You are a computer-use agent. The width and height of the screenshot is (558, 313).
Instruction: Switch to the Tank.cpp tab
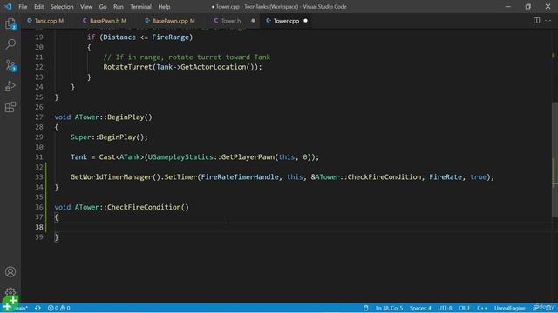(45, 21)
